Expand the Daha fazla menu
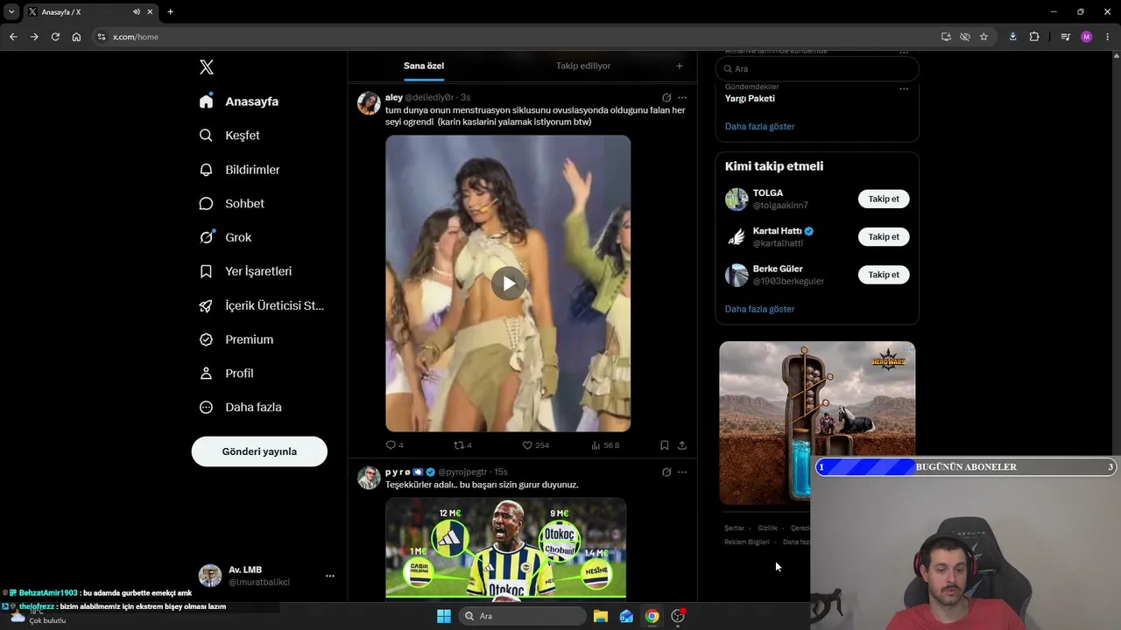The height and width of the screenshot is (630, 1121). tap(241, 407)
